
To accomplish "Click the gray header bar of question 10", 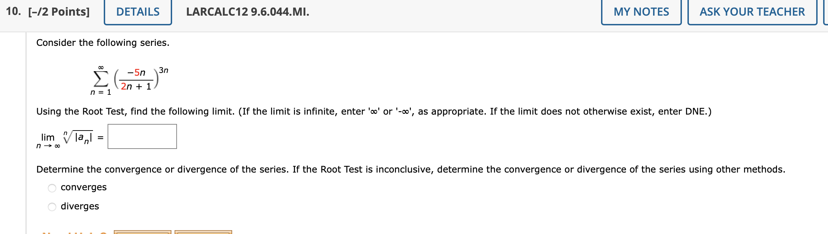I will 416,12.
